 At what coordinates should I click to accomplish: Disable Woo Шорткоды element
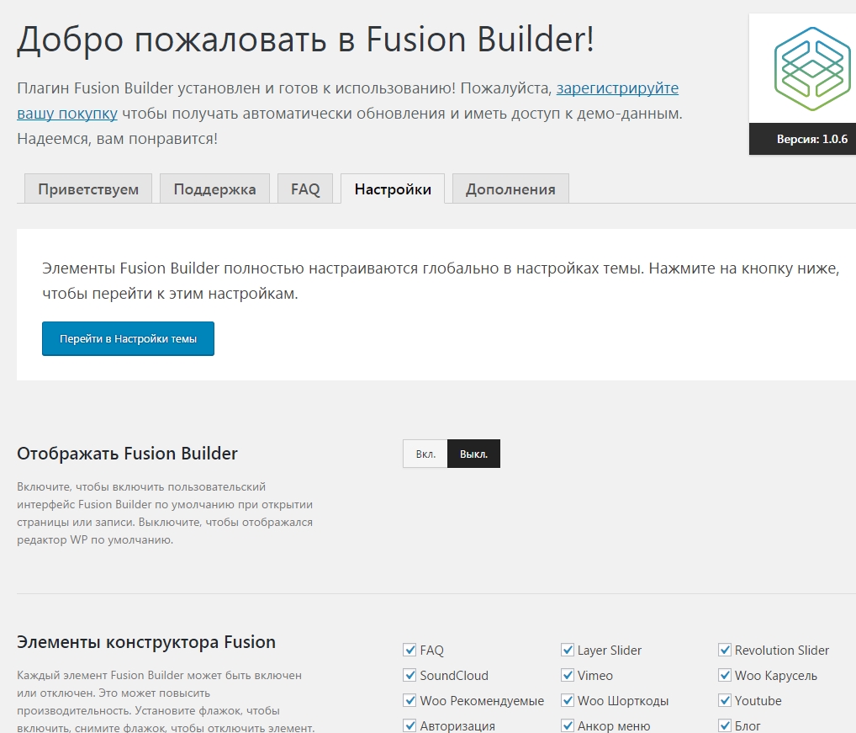(x=568, y=700)
